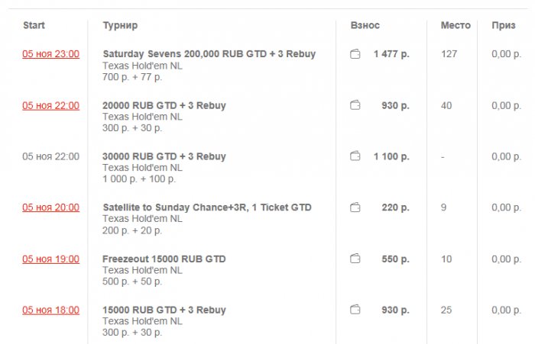The image size is (535, 344).
Task: Click the Взнос column header
Action: tap(365, 25)
